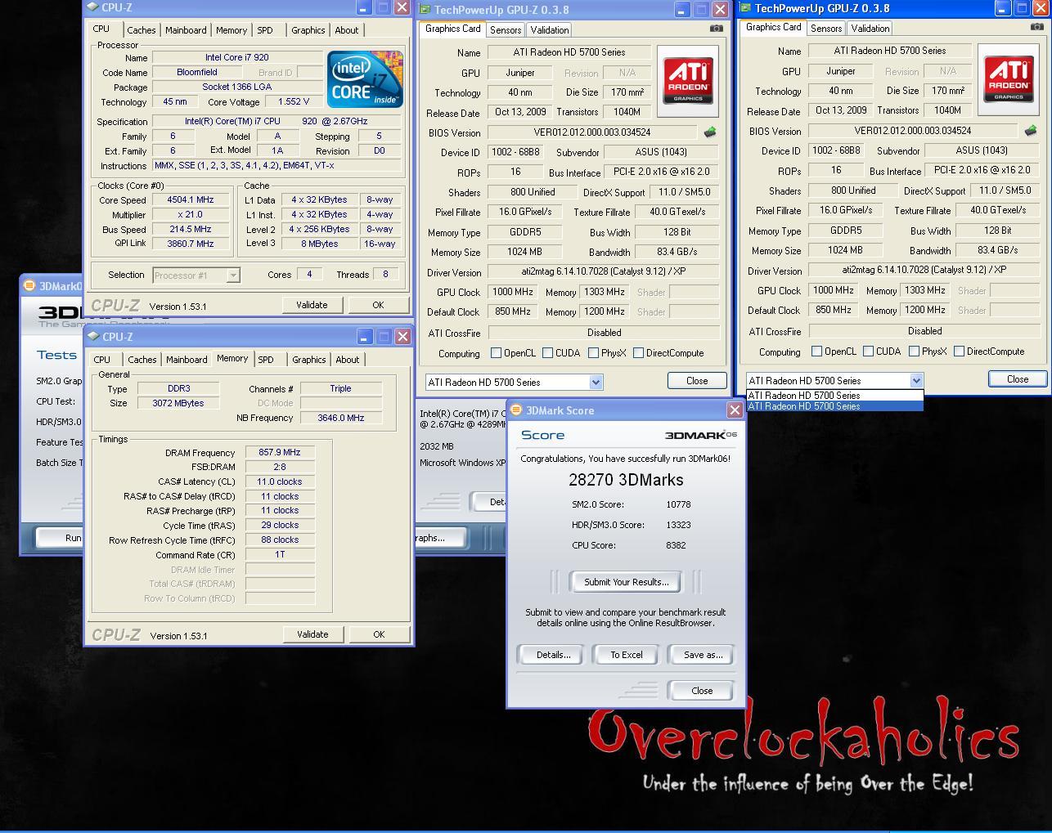The width and height of the screenshot is (1052, 833).
Task: Select highlighted ATI Radeon HD 5700 list entry
Action: point(834,405)
